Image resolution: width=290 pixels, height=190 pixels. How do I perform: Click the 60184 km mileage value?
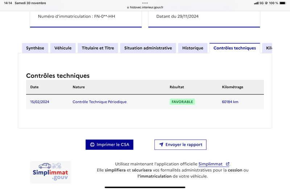tap(230, 102)
